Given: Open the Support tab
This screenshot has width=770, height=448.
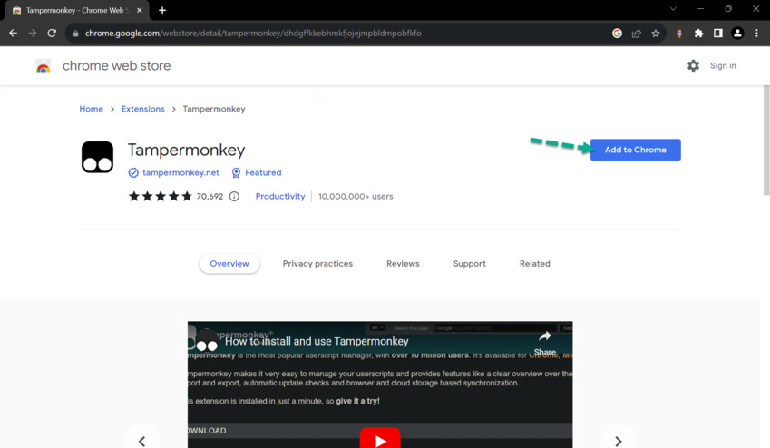Looking at the screenshot, I should click(470, 264).
